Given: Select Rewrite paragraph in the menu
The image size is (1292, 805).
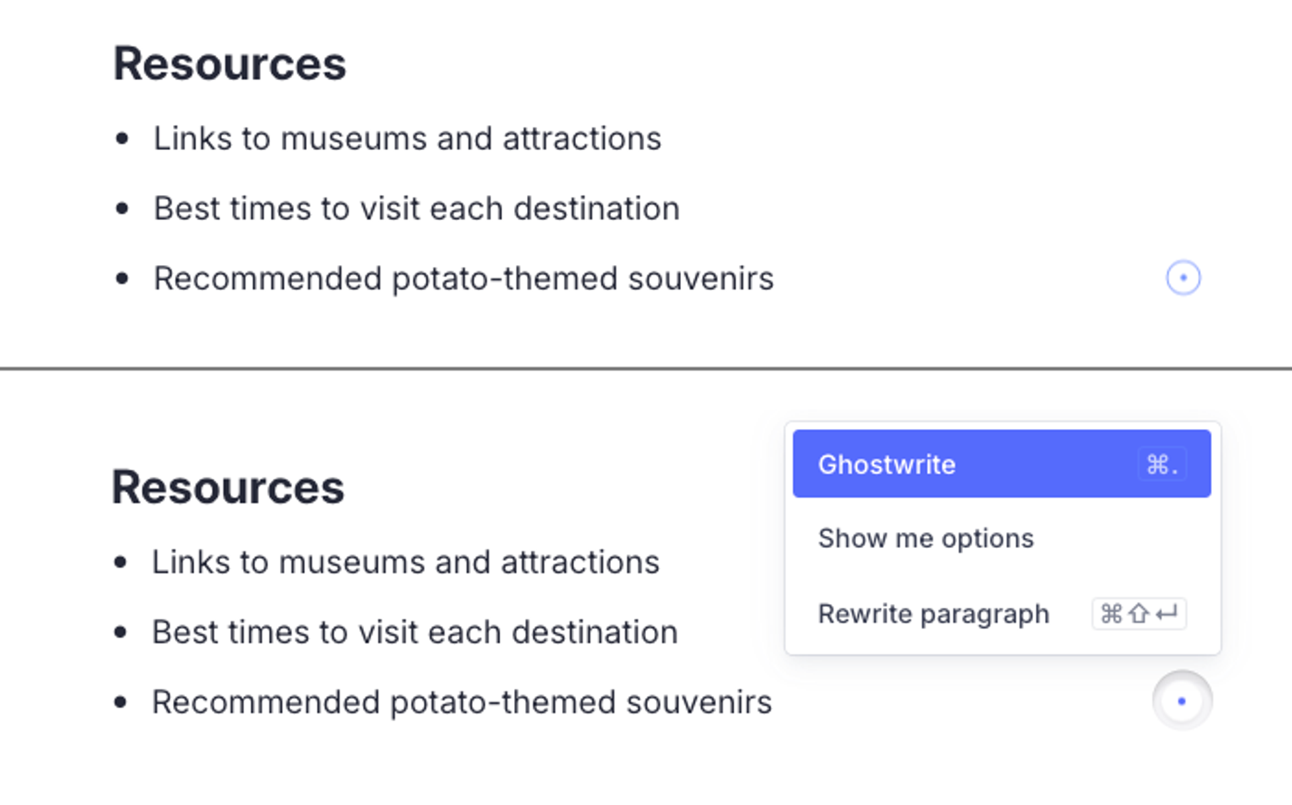Looking at the screenshot, I should 933,614.
